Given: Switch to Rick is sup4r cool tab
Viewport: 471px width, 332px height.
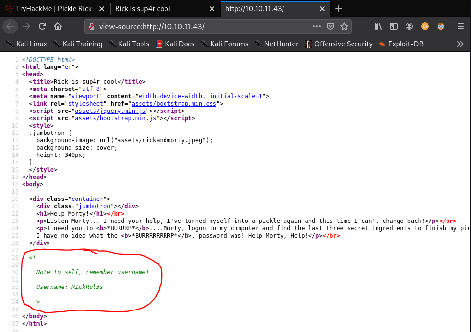Looking at the screenshot, I should tap(165, 9).
